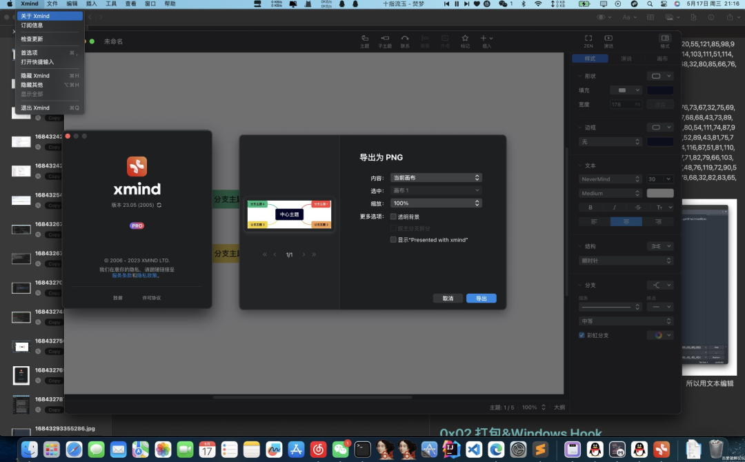Open the font size 30 dropdown
Screen dimensions: 745x462
660,179
